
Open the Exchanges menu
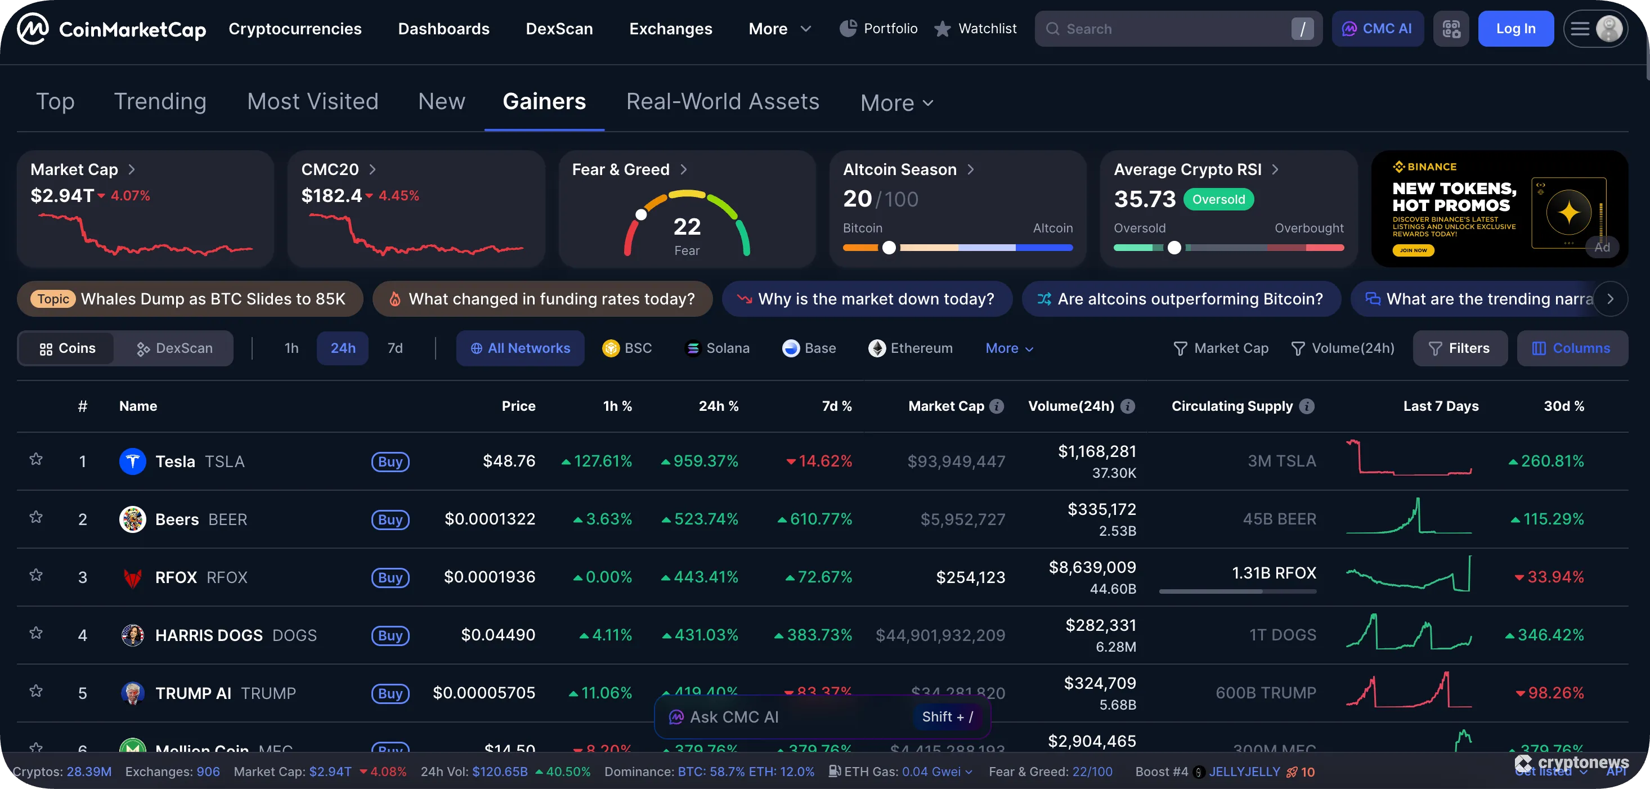pyautogui.click(x=670, y=28)
